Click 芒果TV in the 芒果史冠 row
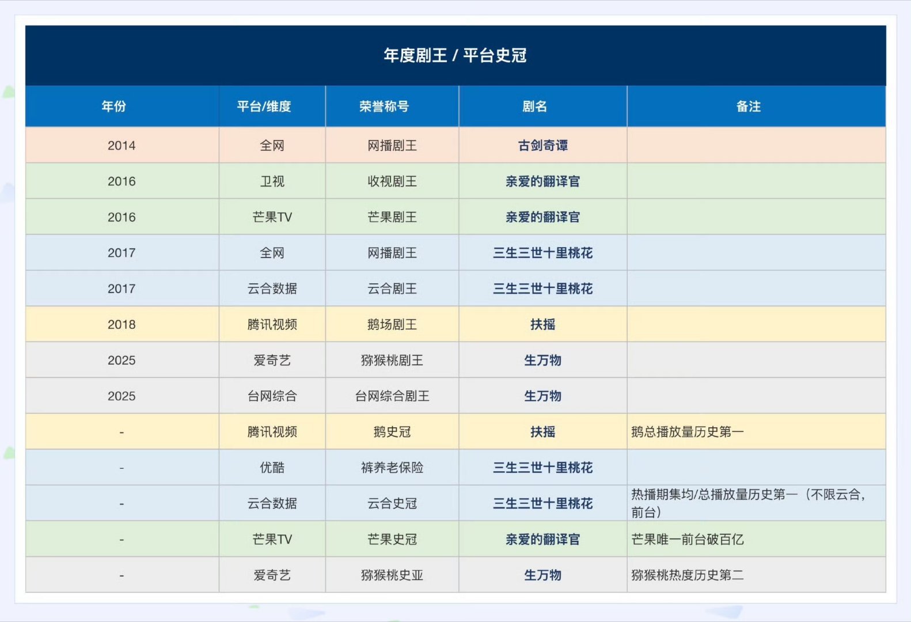The image size is (911, 622). click(272, 540)
